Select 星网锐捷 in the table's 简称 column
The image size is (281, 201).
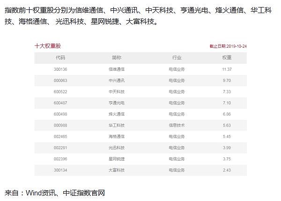click(x=117, y=159)
